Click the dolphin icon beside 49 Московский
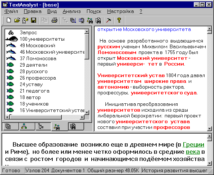This screenshot has width=214, height=175. click(11, 45)
